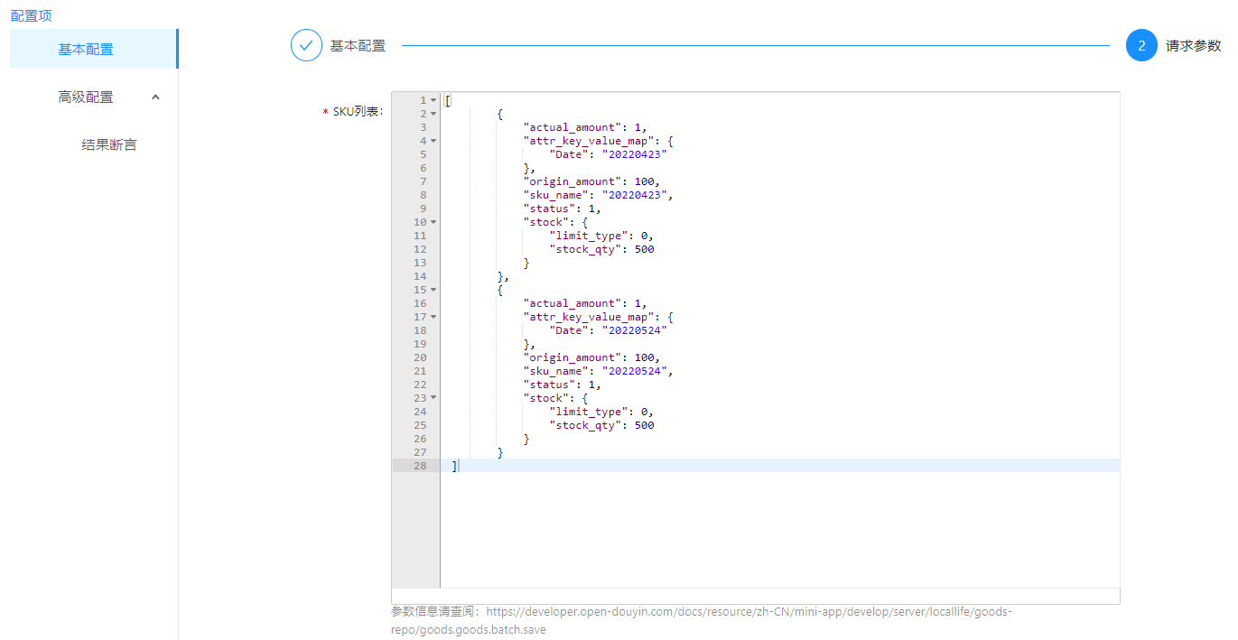Screen dimensions: 1238x640
Task: Click "origin_amount": 100 on line 7
Action: (591, 181)
